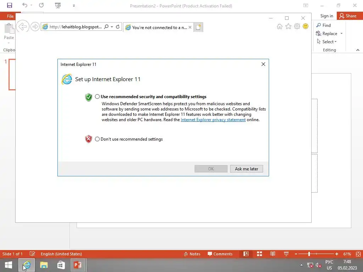
Task: Switch to Reading view icon
Action: pos(273,254)
